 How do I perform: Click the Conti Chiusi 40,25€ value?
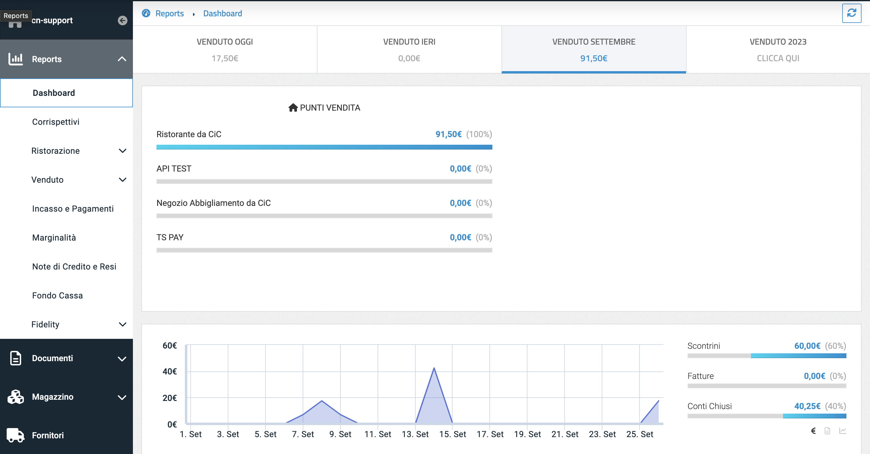click(x=807, y=406)
